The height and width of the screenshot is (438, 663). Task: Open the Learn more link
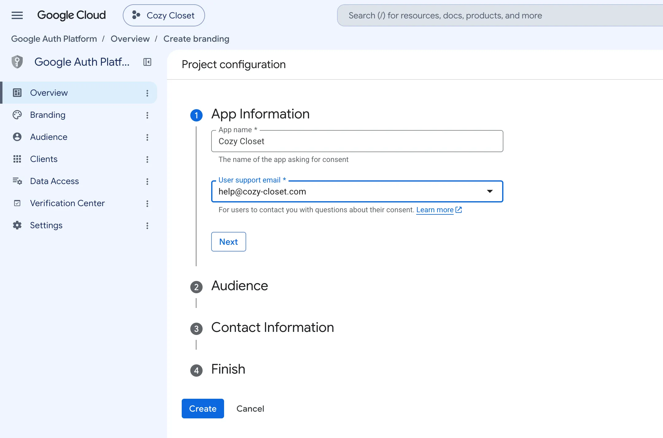click(x=435, y=210)
